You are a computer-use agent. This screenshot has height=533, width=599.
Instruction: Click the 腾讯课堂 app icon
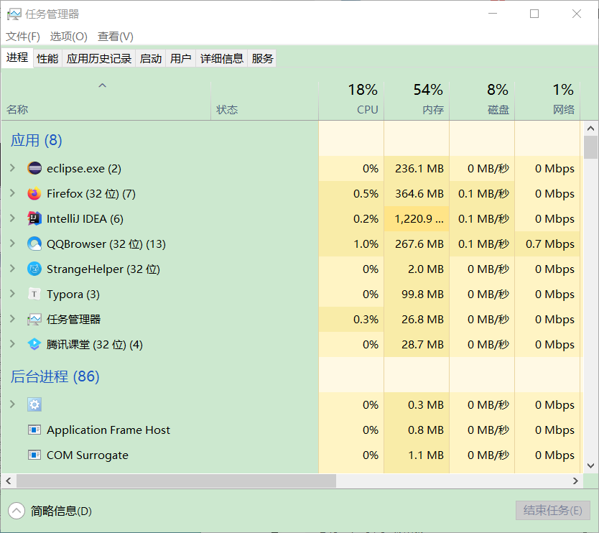[34, 344]
